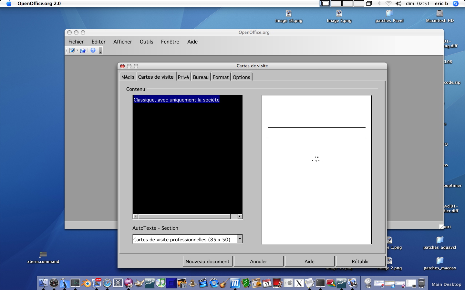
Task: Open the New document dropdown arrow
Action: coord(77,50)
